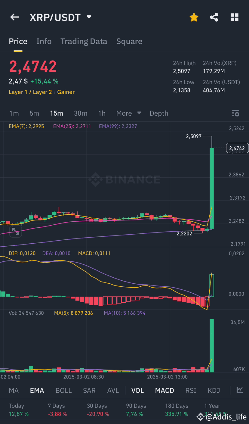Toggle the BOLL indicator

(x=64, y=391)
